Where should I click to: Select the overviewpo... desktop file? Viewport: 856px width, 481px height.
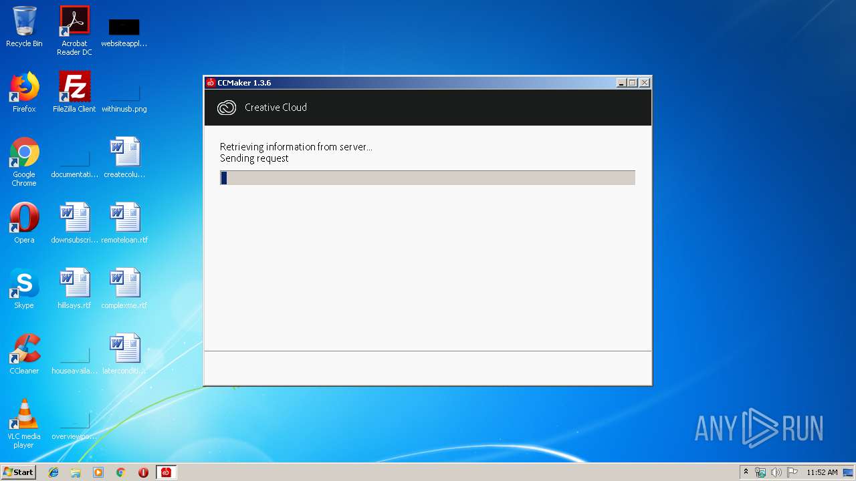[x=74, y=426]
